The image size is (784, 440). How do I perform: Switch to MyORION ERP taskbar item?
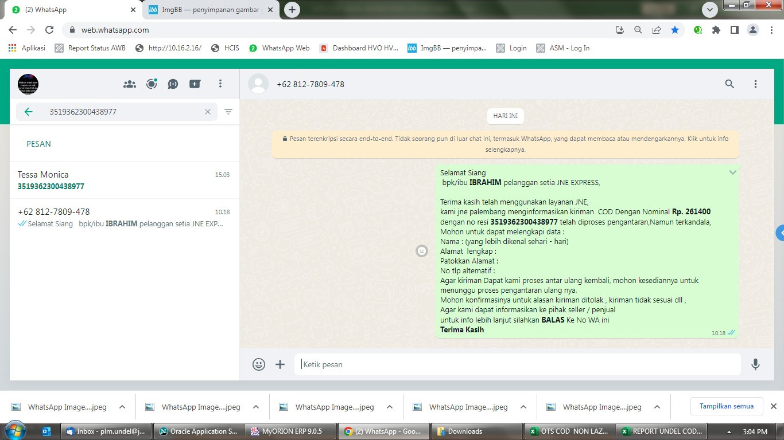tap(290, 431)
